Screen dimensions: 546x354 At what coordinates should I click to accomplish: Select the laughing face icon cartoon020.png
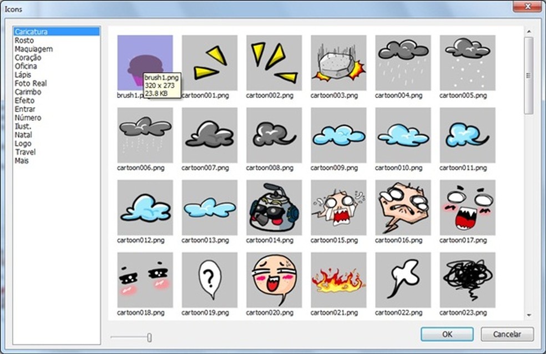[274, 279]
